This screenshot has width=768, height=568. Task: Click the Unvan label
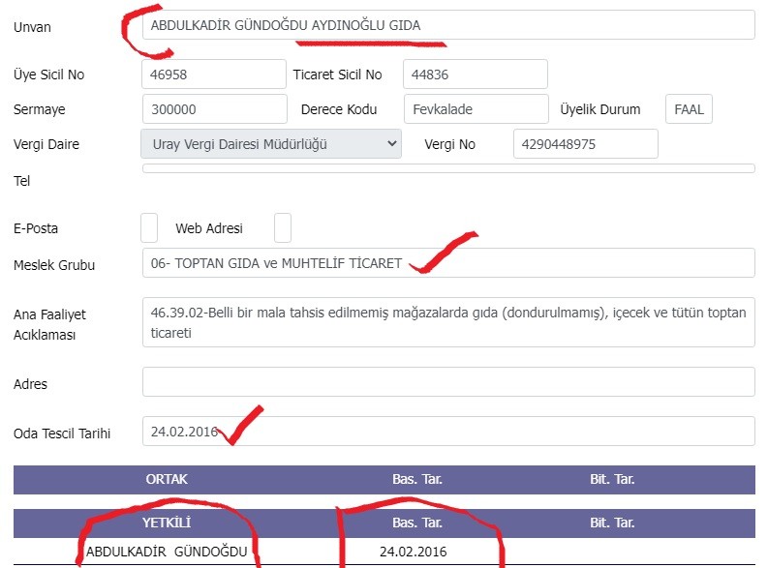click(32, 27)
